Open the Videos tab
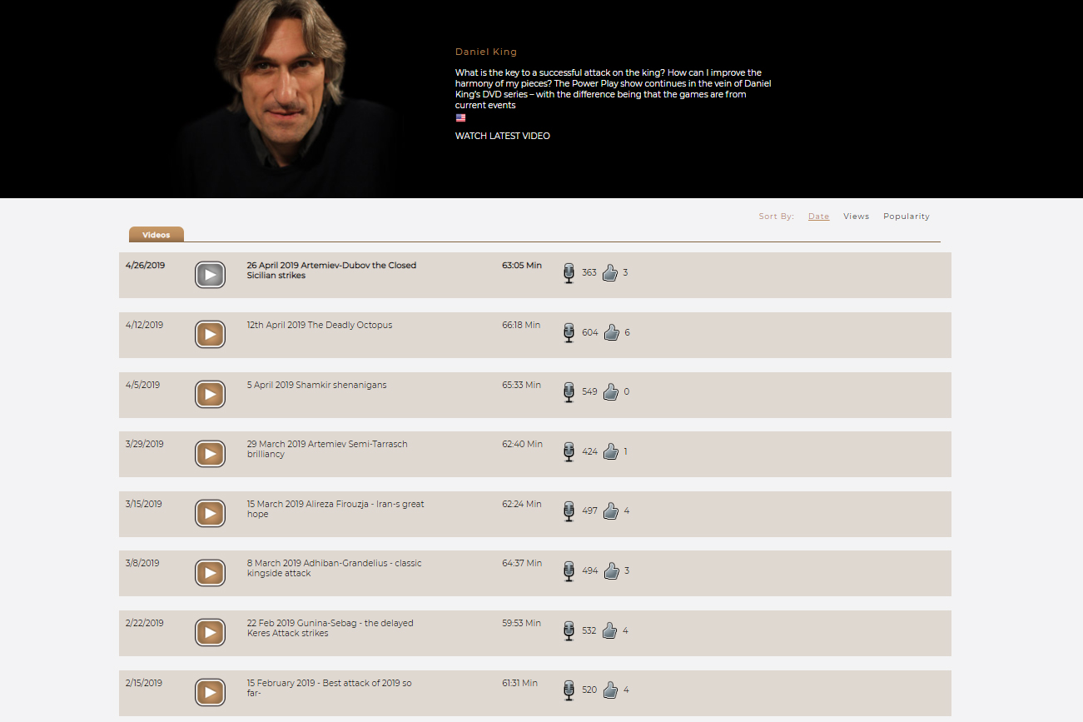Screen dimensions: 1083x722 tap(156, 235)
